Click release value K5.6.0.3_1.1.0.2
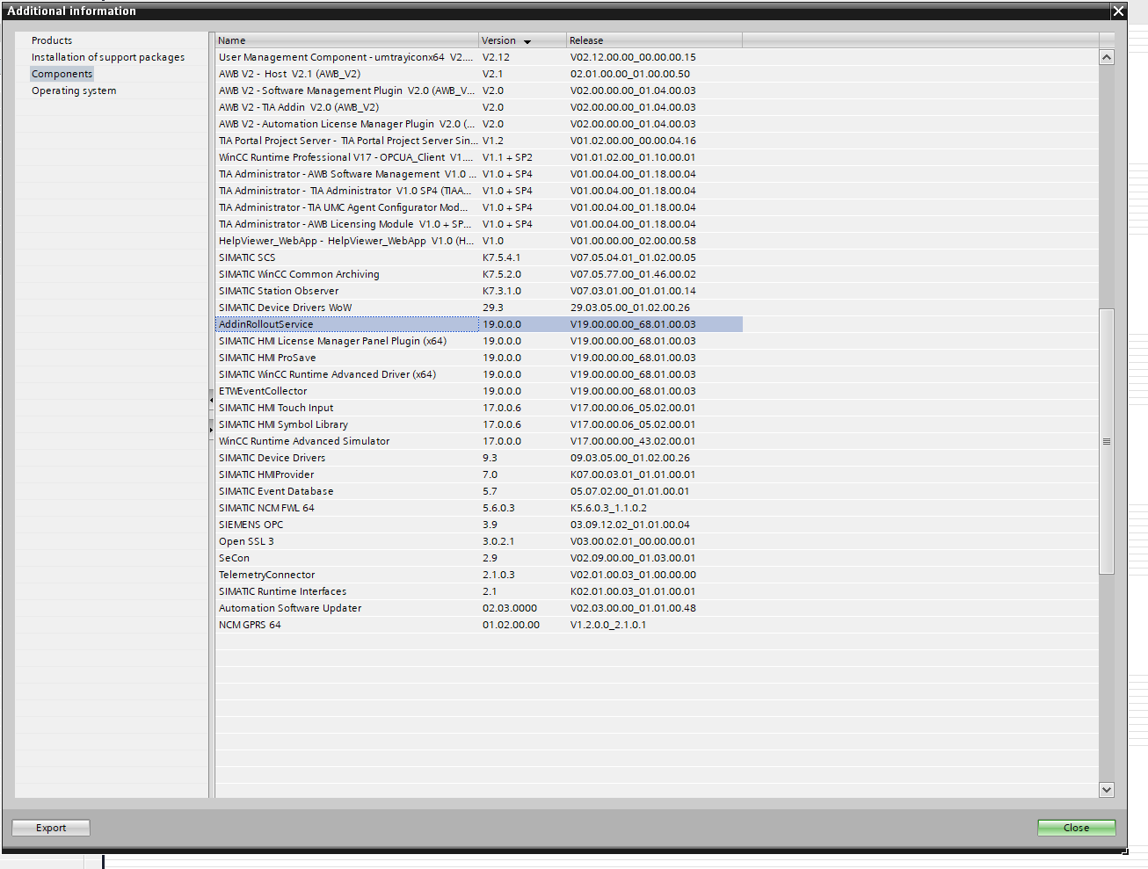The height and width of the screenshot is (869, 1148). click(608, 508)
